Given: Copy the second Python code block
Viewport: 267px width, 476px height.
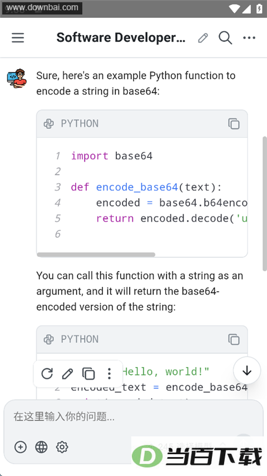Looking at the screenshot, I should [234, 339].
